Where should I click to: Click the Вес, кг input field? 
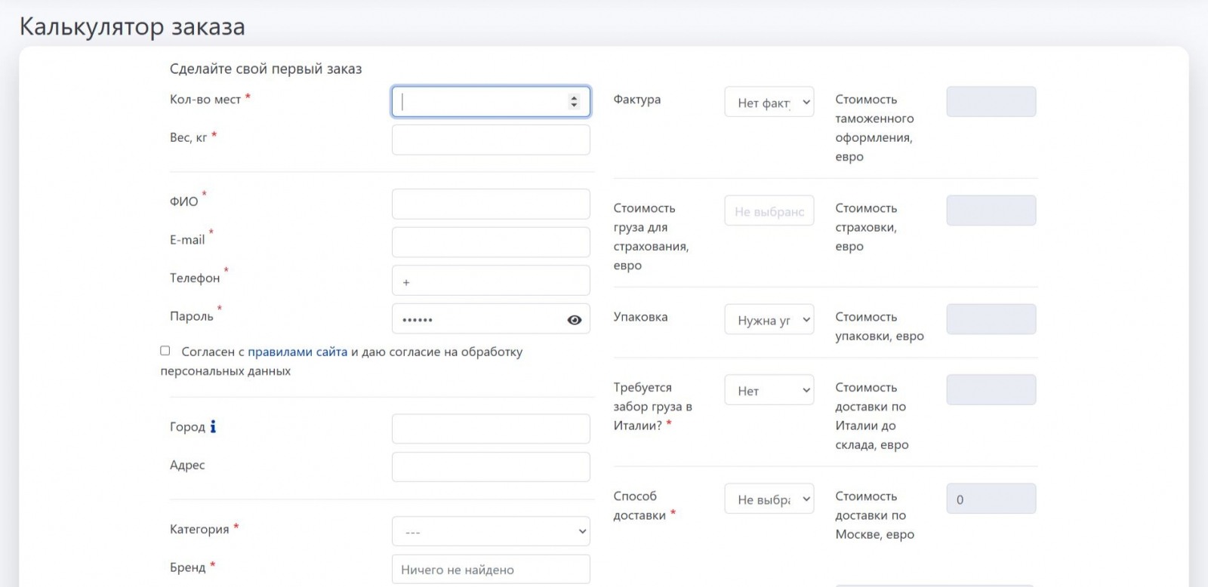click(x=491, y=140)
